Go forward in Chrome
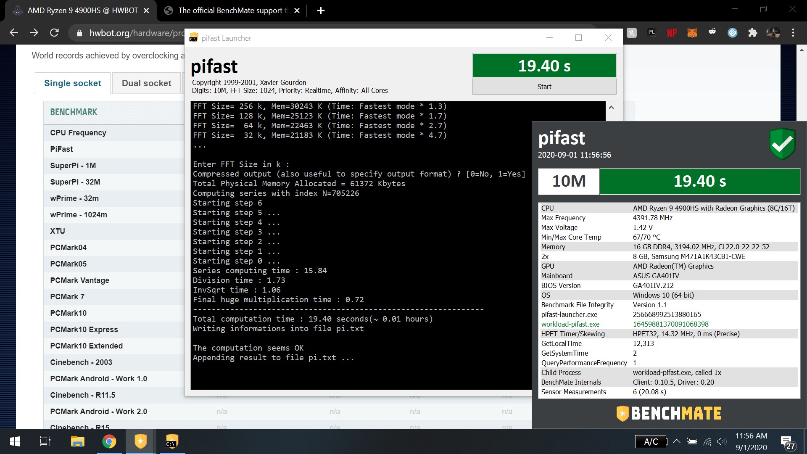 (x=34, y=33)
